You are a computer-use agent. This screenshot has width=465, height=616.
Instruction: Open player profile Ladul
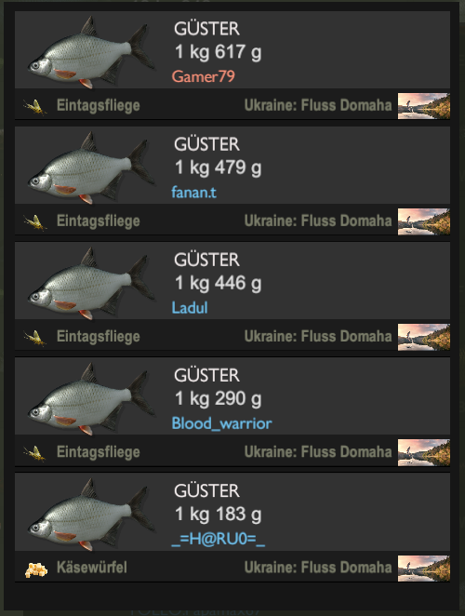coord(190,308)
